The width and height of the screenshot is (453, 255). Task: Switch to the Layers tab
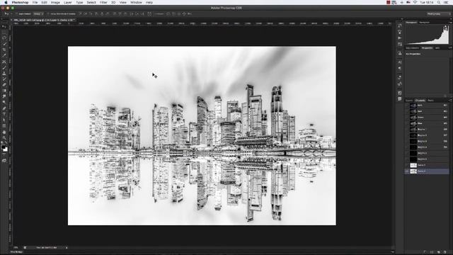click(409, 101)
